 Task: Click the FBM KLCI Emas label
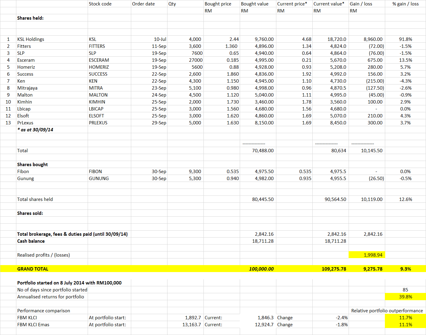tap(33, 324)
